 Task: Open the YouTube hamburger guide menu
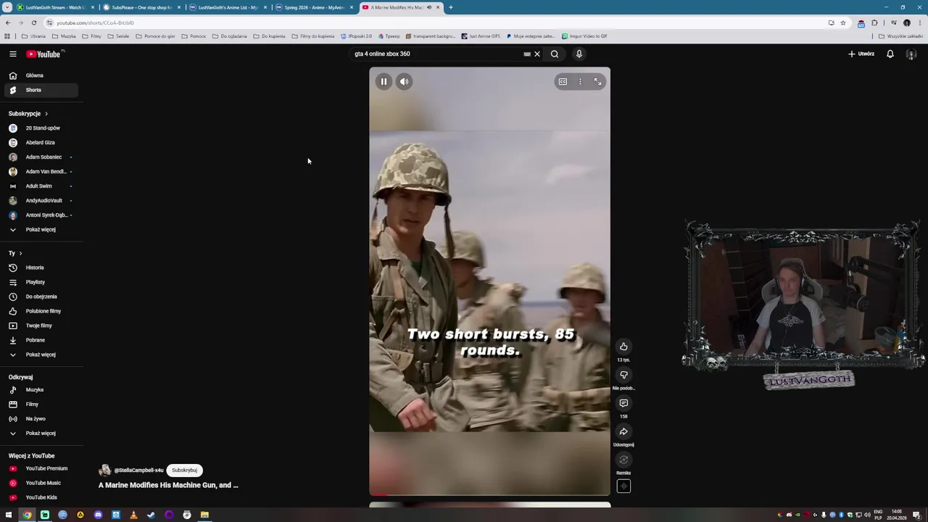pyautogui.click(x=12, y=54)
